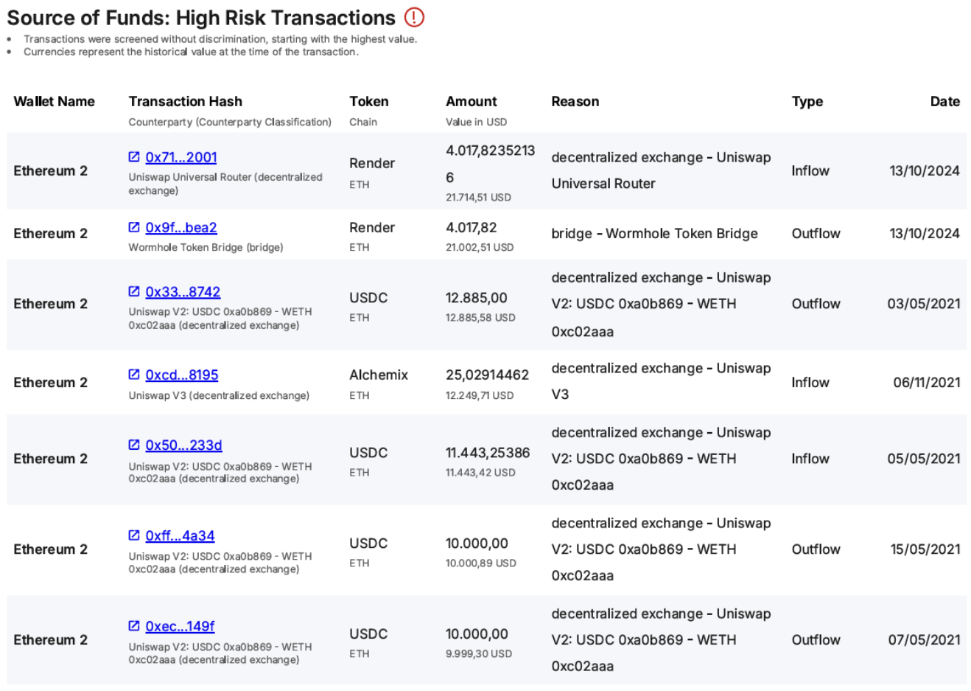The image size is (971, 691).
Task: Select the Transaction Hash column header
Action: pyautogui.click(x=185, y=102)
